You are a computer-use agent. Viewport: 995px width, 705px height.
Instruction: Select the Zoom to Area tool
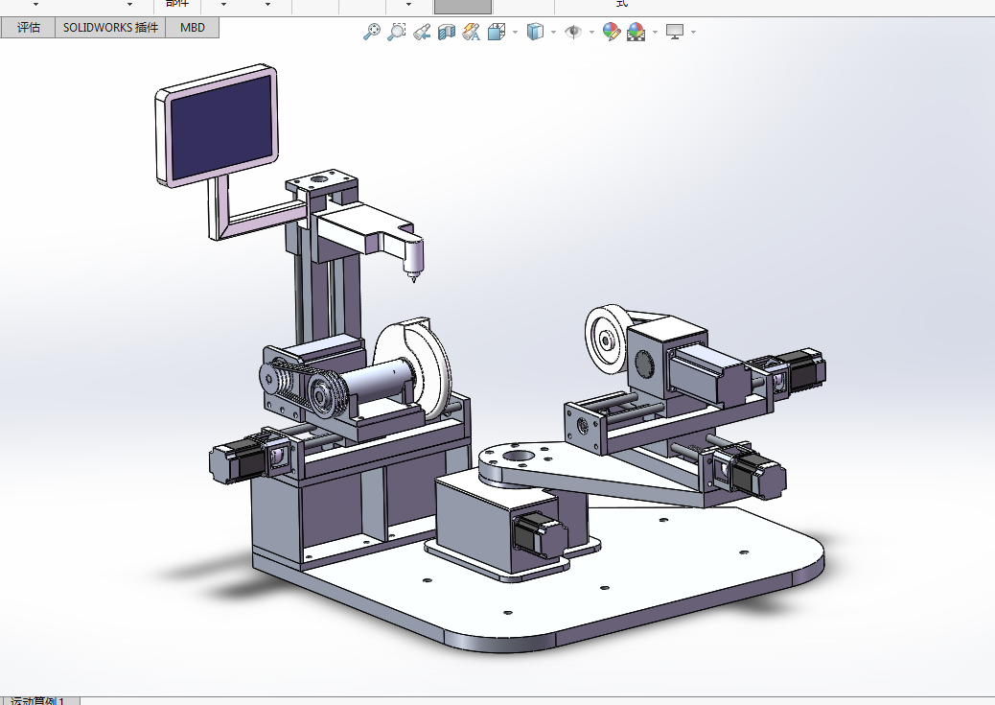pos(397,31)
